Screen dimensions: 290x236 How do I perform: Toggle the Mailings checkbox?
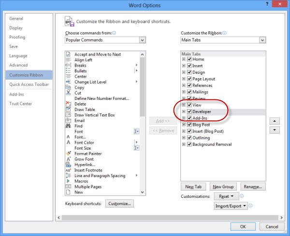189,92
